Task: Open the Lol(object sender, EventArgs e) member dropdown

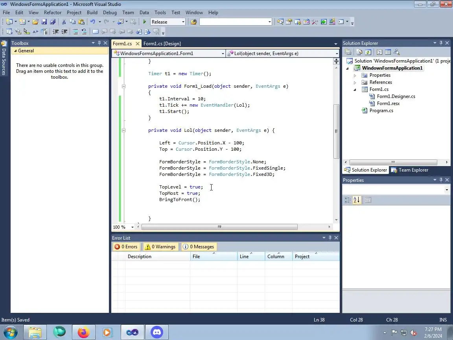Action: click(337, 54)
